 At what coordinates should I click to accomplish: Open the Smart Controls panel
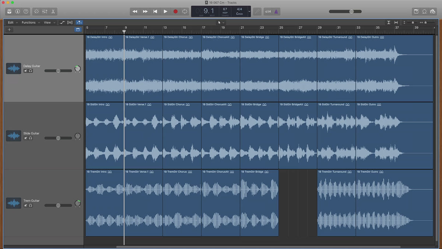36,11
